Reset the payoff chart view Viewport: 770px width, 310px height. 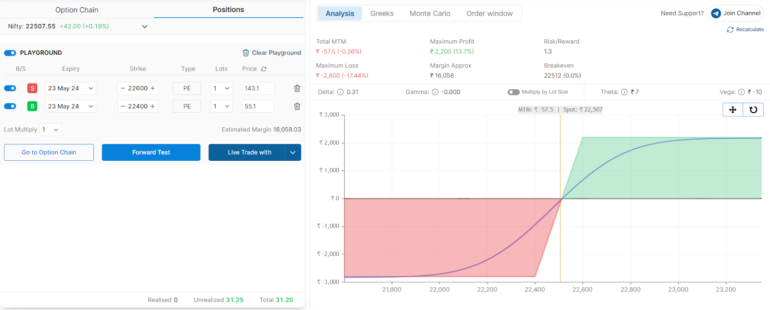(753, 110)
